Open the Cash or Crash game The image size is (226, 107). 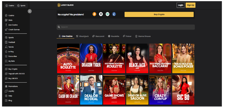click(x=68, y=90)
